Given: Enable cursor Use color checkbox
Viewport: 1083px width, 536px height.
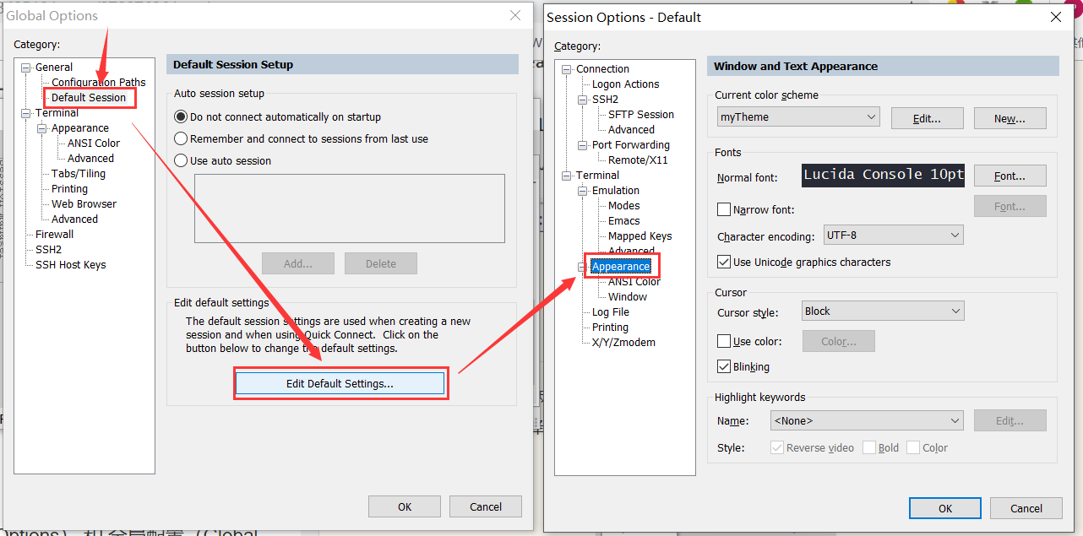Looking at the screenshot, I should point(724,342).
